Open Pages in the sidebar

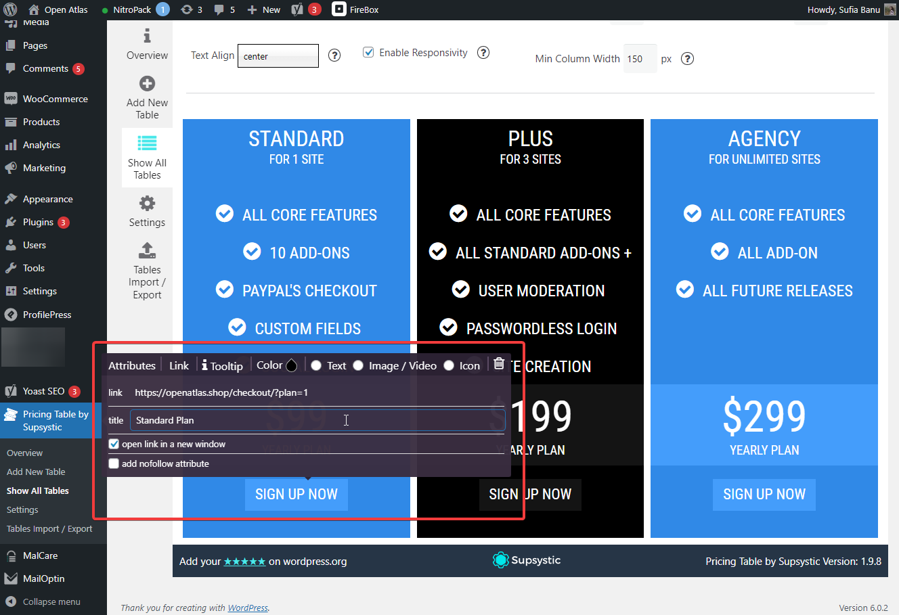coord(35,45)
